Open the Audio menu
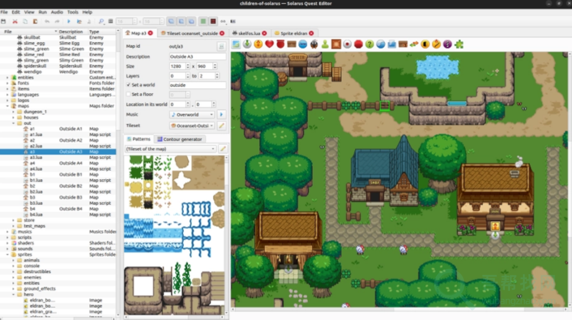Screen dimensions: 572x320 pos(57,12)
